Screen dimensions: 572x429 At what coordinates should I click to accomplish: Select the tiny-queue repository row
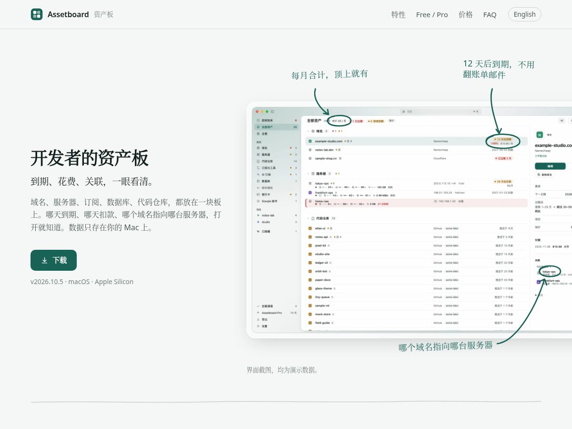click(417, 297)
